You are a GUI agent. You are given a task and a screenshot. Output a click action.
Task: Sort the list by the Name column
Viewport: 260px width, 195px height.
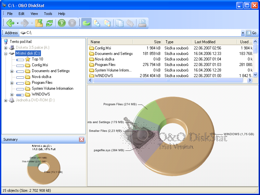coord(110,42)
